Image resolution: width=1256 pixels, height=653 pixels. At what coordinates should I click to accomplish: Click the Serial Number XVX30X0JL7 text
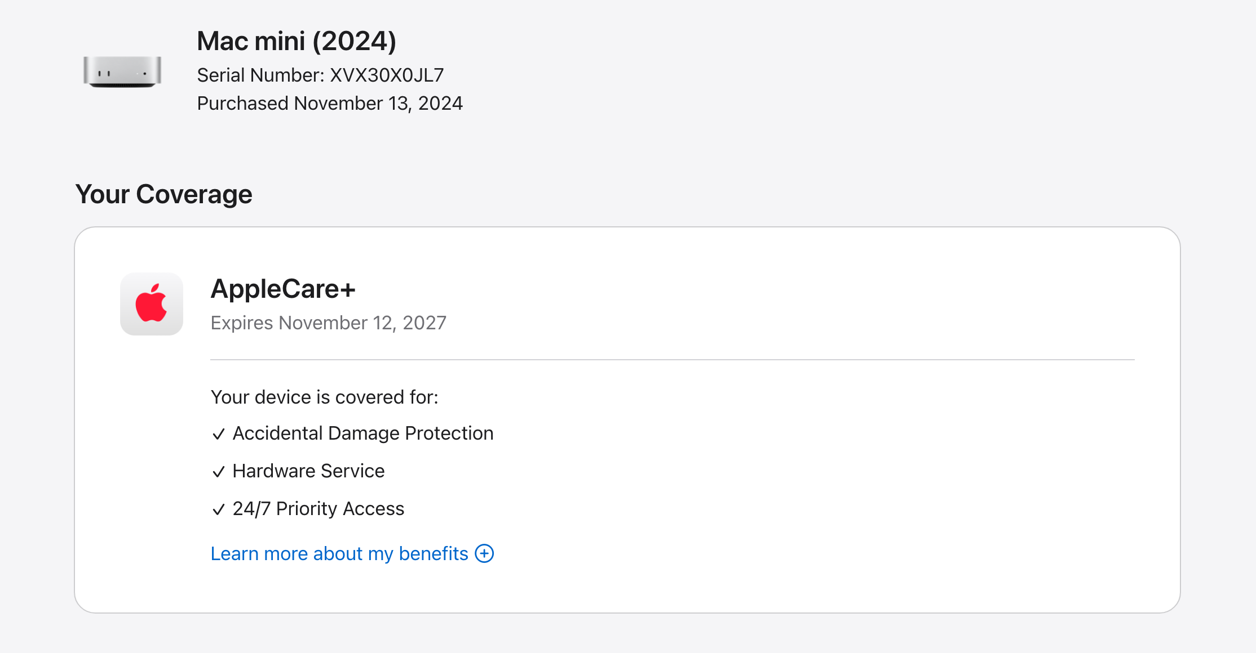coord(320,75)
